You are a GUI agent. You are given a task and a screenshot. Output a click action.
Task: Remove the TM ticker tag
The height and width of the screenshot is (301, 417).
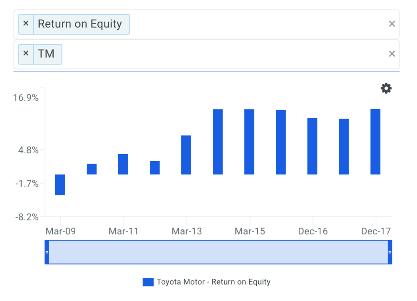26,54
